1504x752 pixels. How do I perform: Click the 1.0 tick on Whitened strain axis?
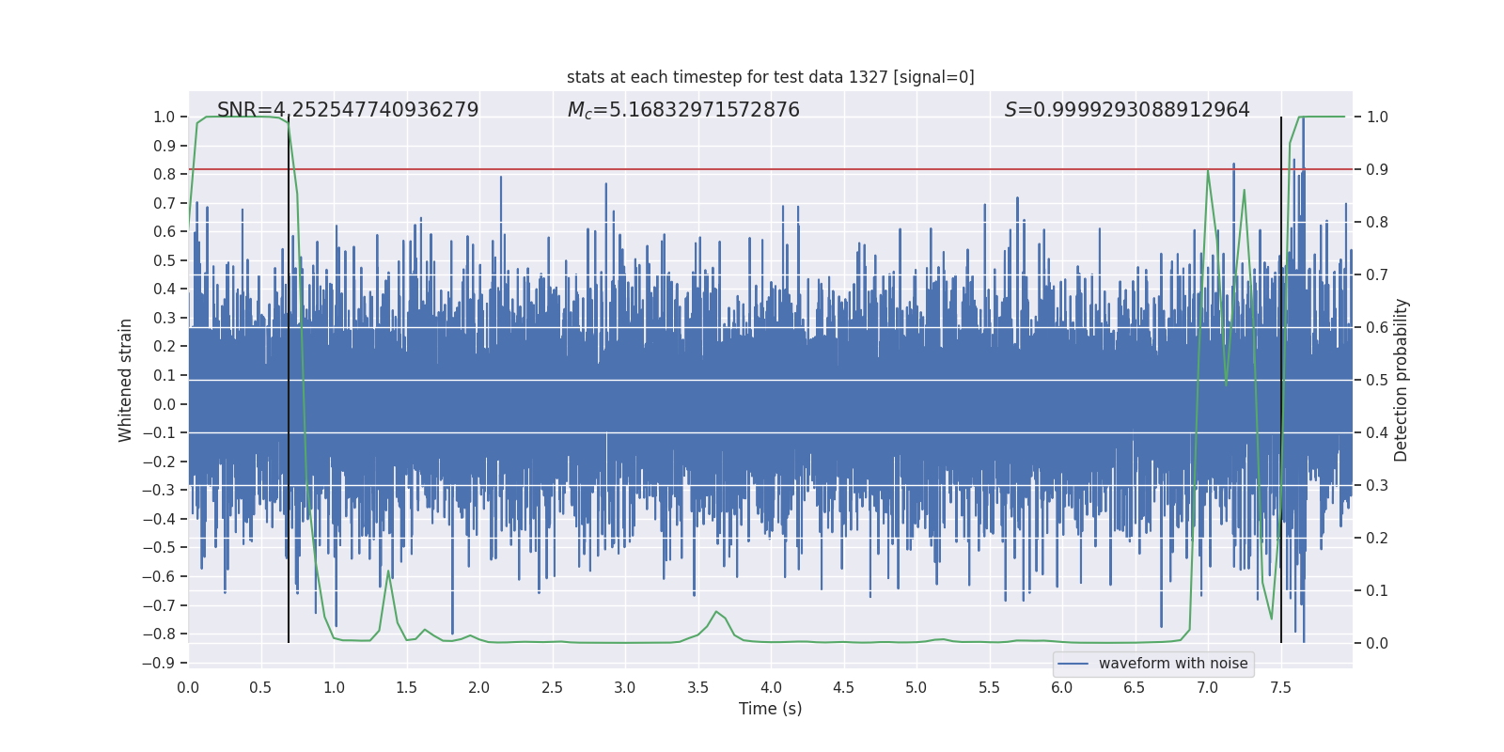pyautogui.click(x=164, y=117)
